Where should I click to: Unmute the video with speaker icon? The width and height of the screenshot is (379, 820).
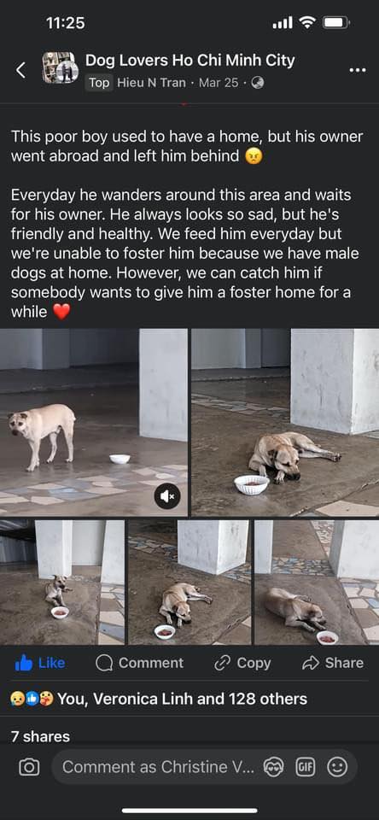[167, 496]
